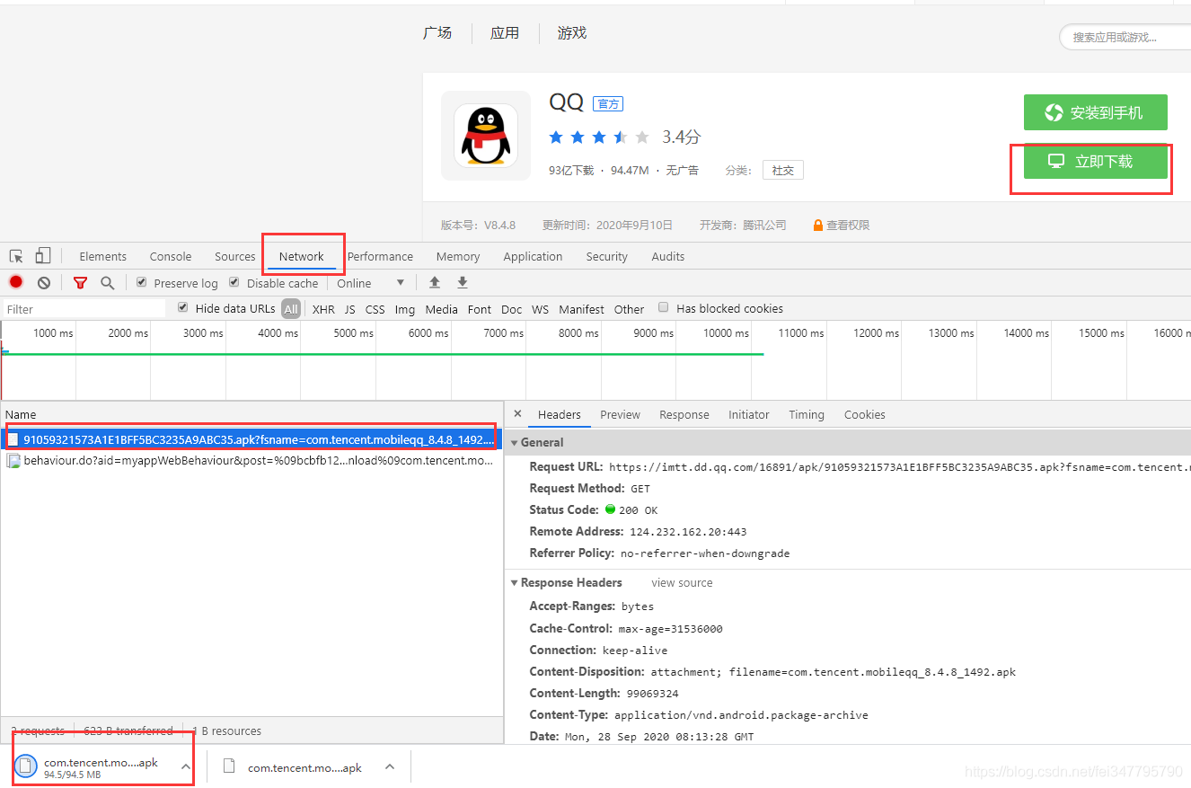Open the Online throttling dropdown
This screenshot has height=788, width=1191.
click(x=370, y=283)
